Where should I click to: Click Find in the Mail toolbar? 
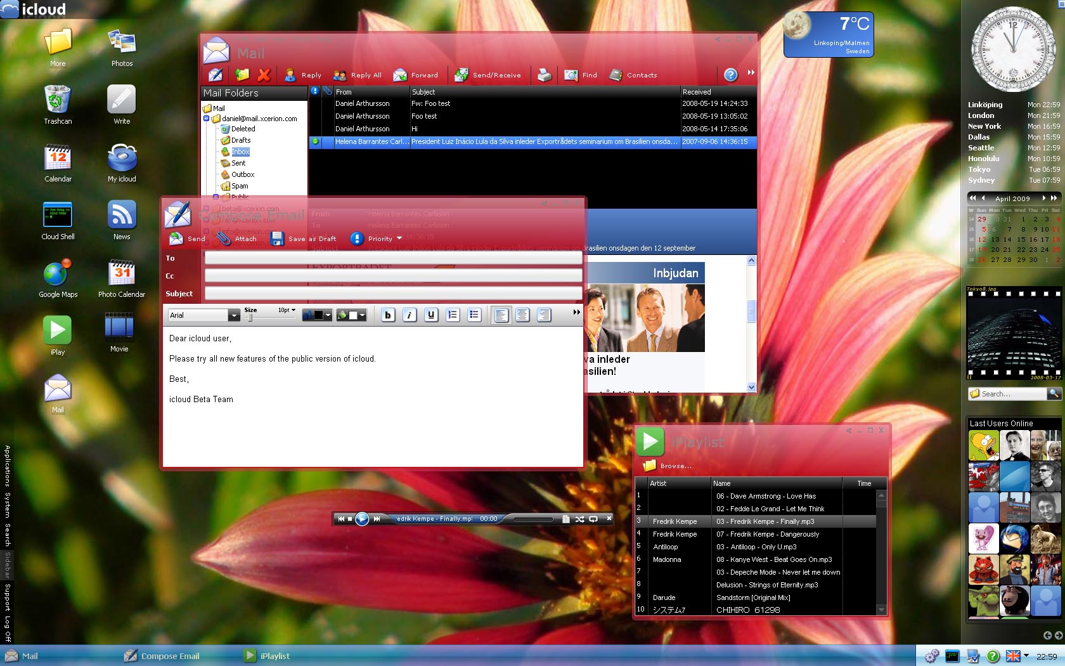coord(581,75)
